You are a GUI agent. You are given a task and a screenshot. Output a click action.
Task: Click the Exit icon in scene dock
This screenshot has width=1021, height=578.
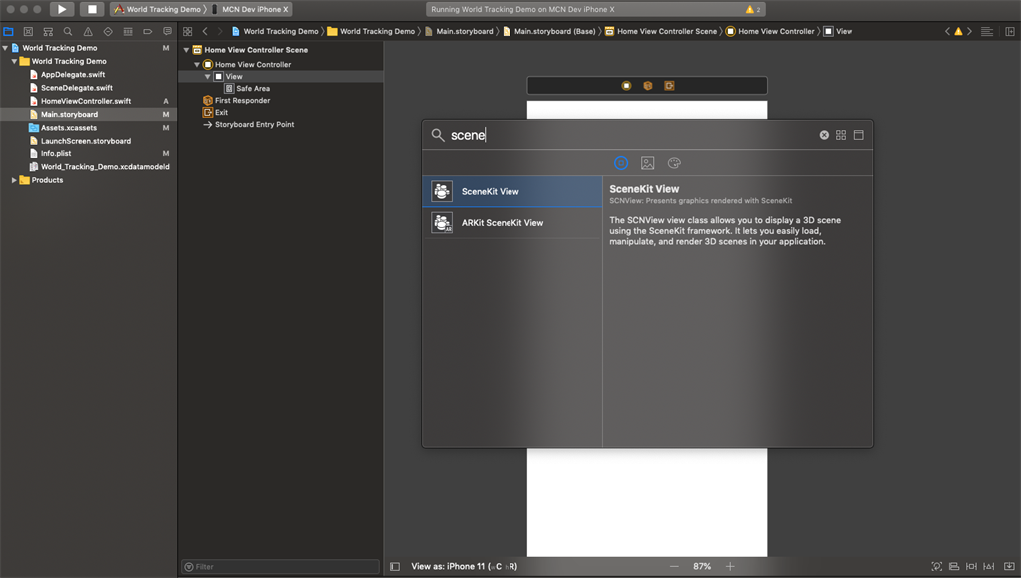click(669, 86)
